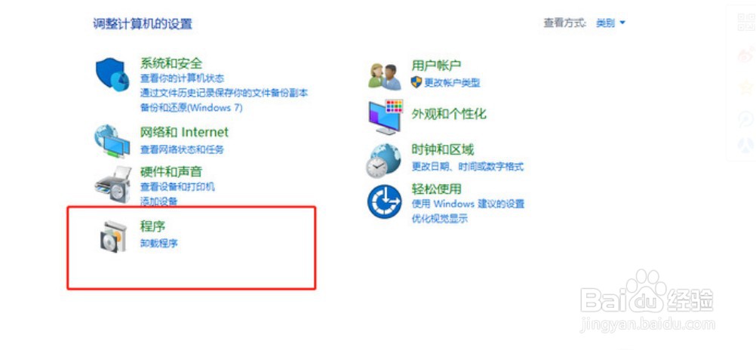The height and width of the screenshot is (350, 756).
Task: Click the Hardware and Sound printer icon
Action: (113, 185)
